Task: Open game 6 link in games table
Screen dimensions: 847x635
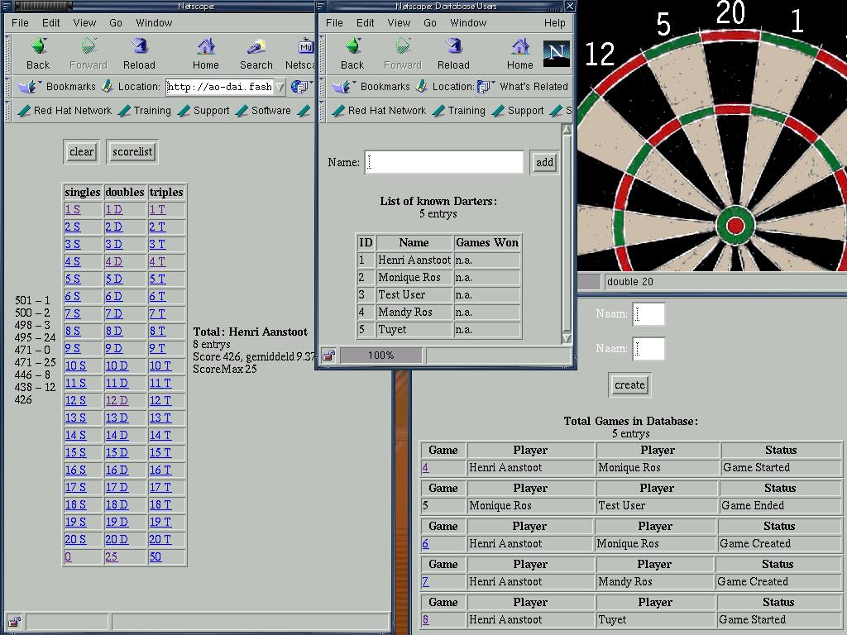Action: click(x=425, y=544)
